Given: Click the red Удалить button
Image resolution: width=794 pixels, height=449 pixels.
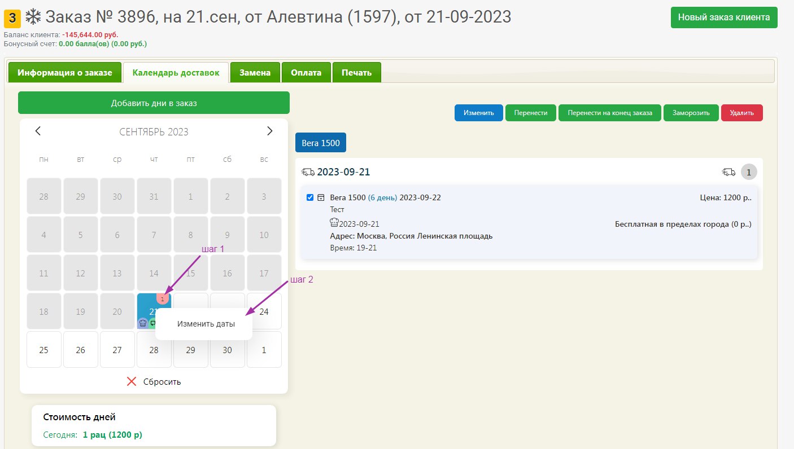Looking at the screenshot, I should [x=741, y=113].
